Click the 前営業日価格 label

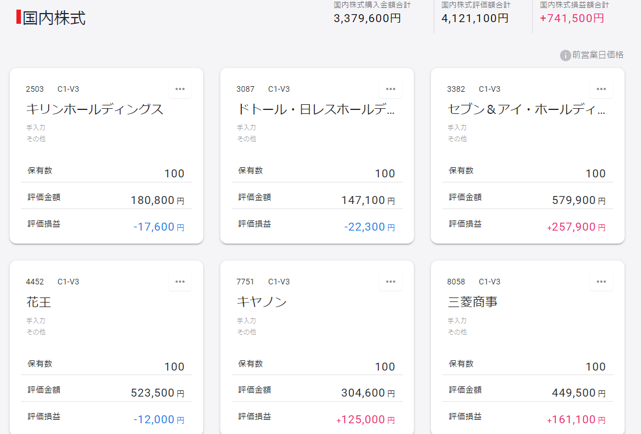coord(598,55)
